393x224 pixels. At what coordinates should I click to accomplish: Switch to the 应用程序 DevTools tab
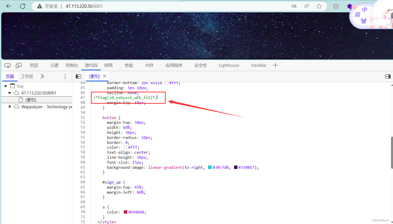[x=174, y=65]
